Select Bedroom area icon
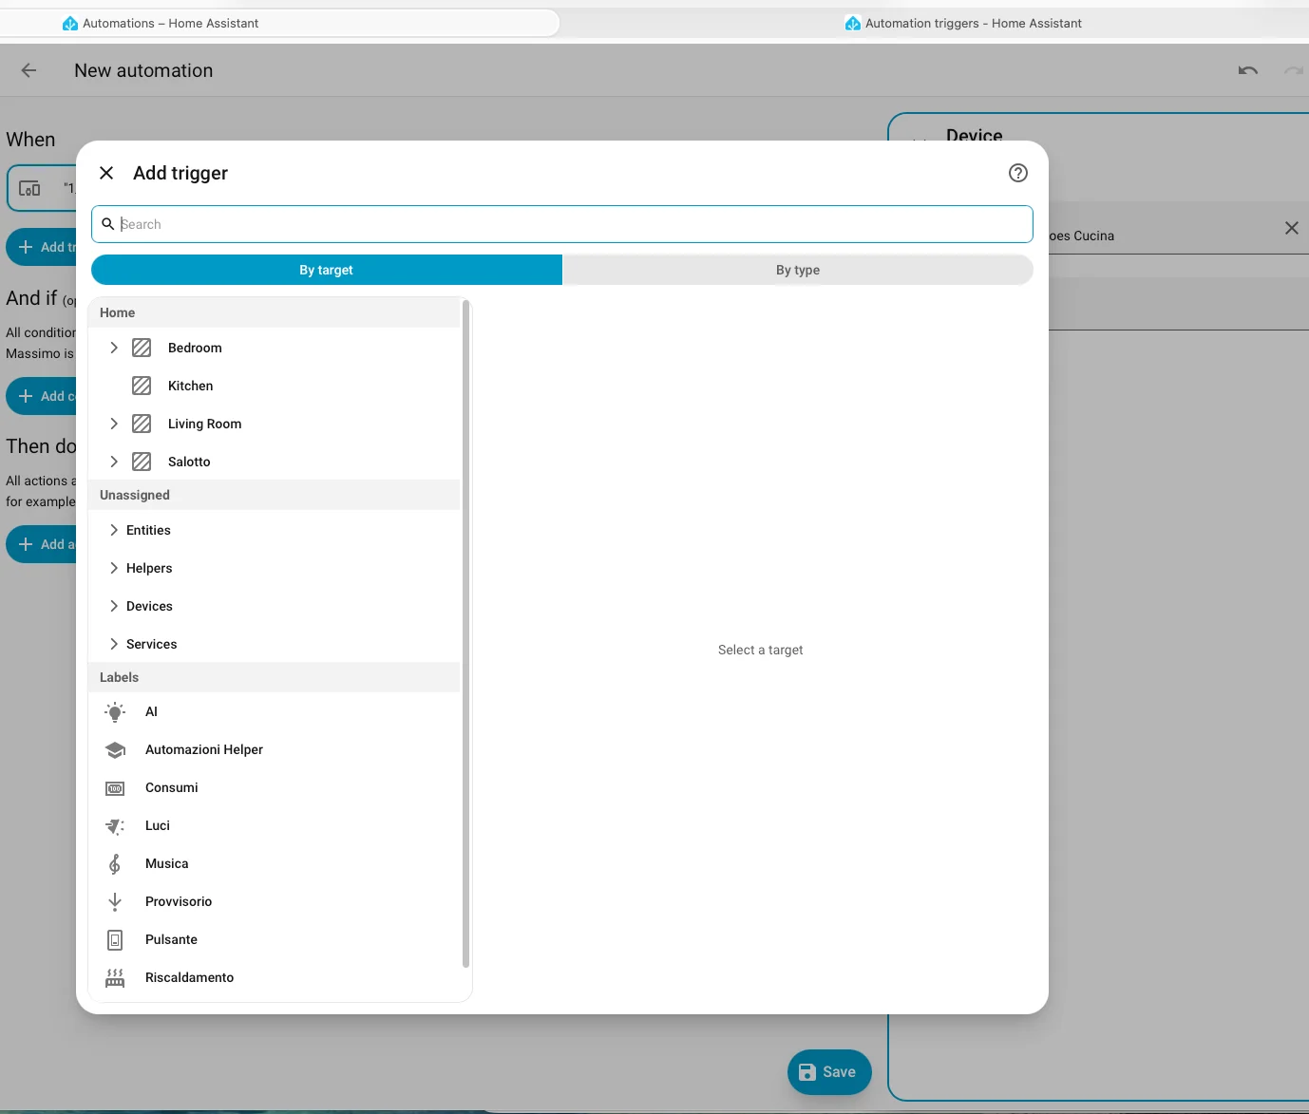 point(142,348)
